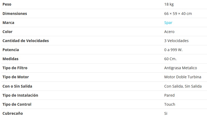Click the 0 a 999 W. value

pos(173,50)
